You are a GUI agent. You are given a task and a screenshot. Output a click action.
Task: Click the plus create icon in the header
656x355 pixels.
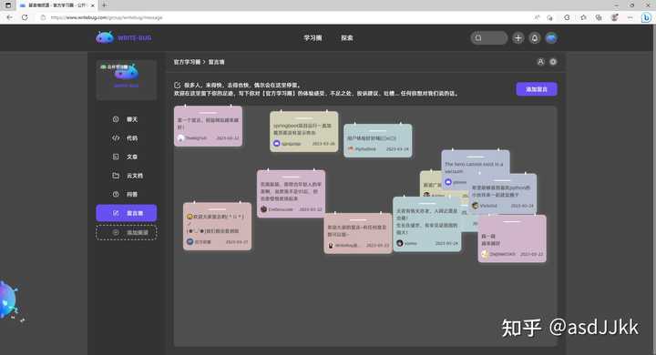pyautogui.click(x=518, y=38)
